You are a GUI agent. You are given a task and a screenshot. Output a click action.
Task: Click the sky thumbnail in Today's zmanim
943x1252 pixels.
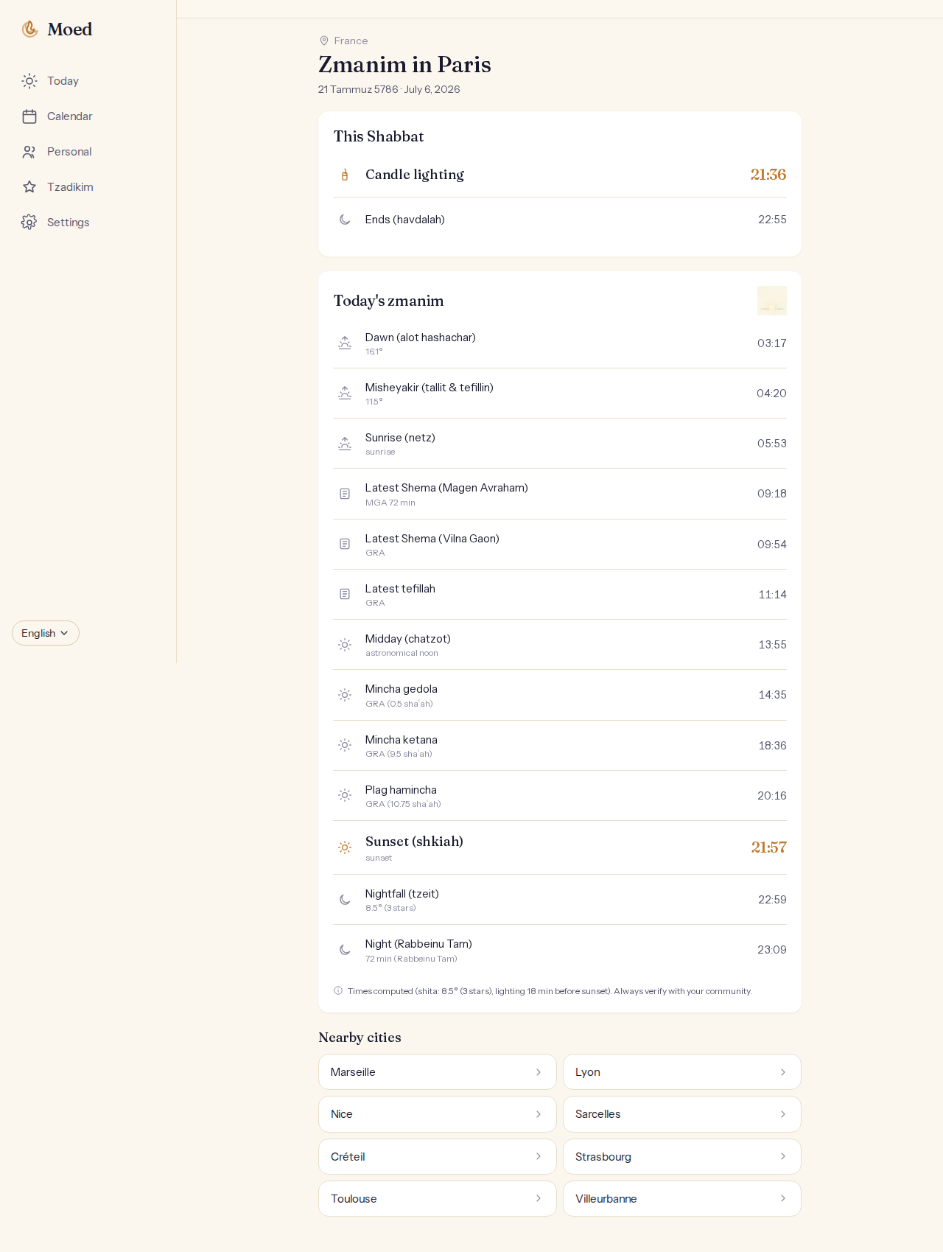(x=772, y=301)
